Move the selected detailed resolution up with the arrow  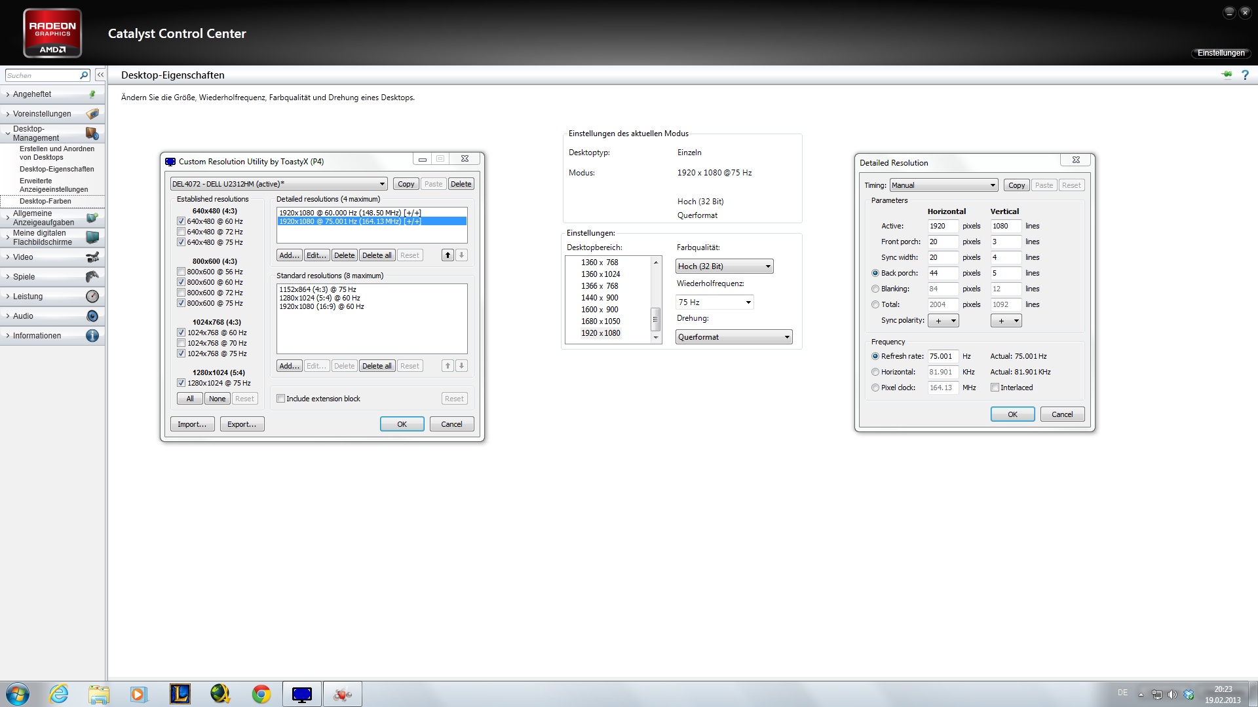[x=448, y=255]
